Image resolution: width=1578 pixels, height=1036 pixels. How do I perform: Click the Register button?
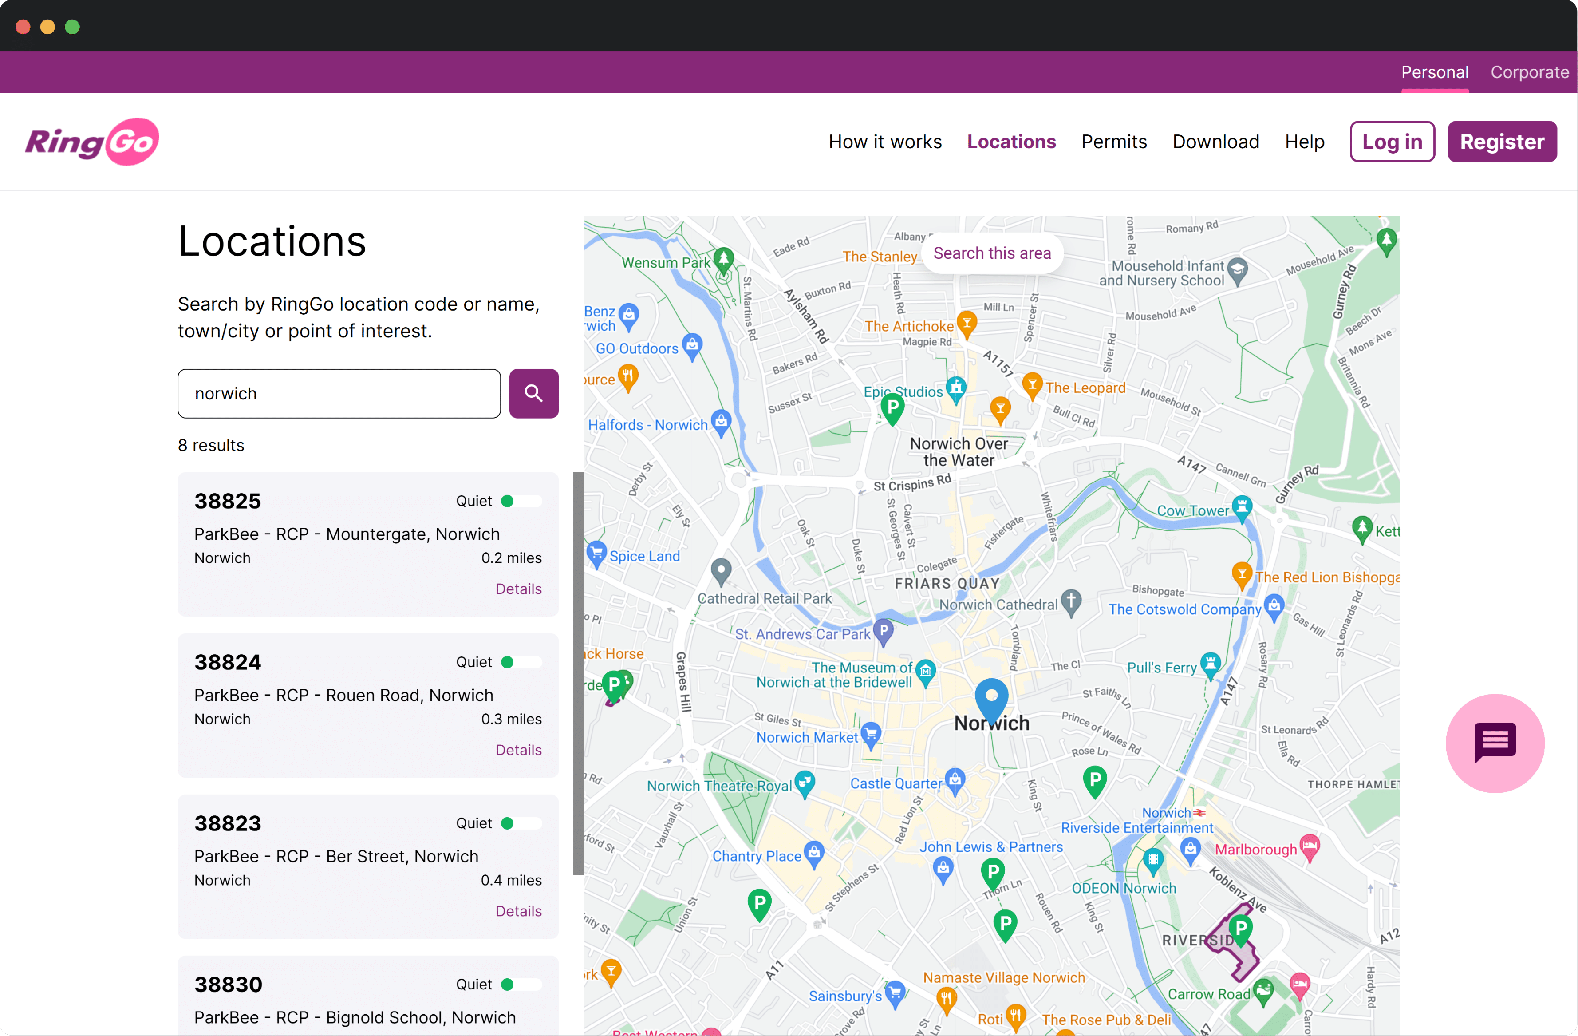point(1501,141)
